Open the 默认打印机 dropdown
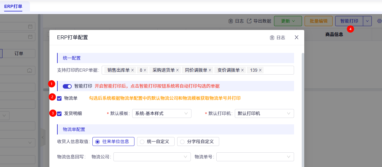This screenshot has height=167, width=382. coord(264,113)
